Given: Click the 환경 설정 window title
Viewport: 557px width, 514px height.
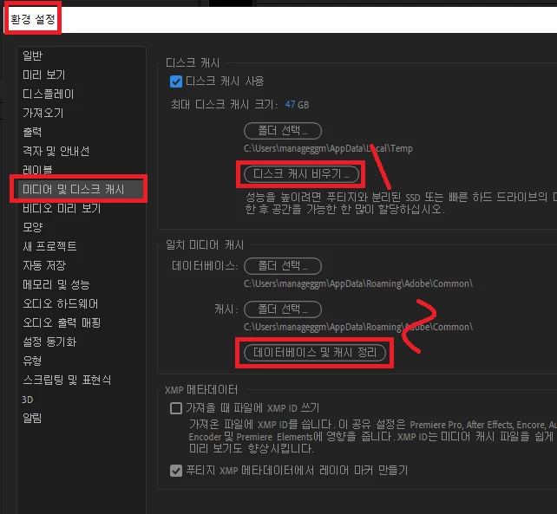Looking at the screenshot, I should click(x=33, y=19).
